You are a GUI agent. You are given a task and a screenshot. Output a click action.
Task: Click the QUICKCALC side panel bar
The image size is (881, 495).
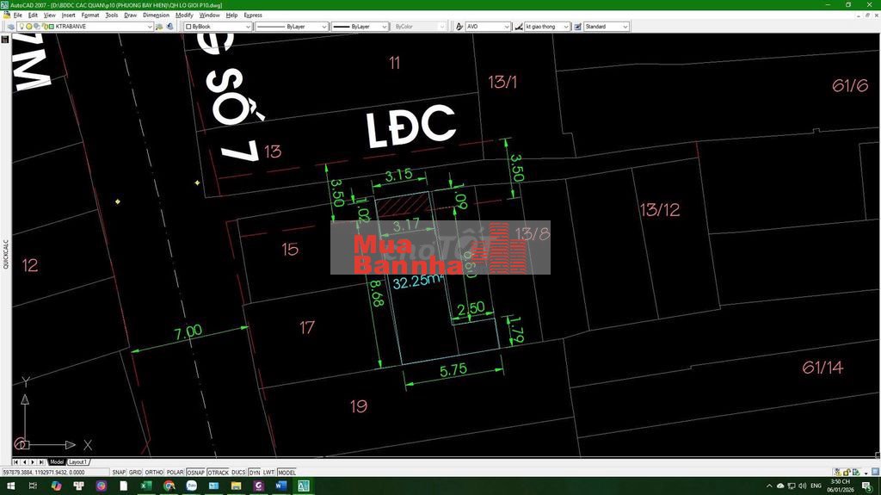pos(5,254)
